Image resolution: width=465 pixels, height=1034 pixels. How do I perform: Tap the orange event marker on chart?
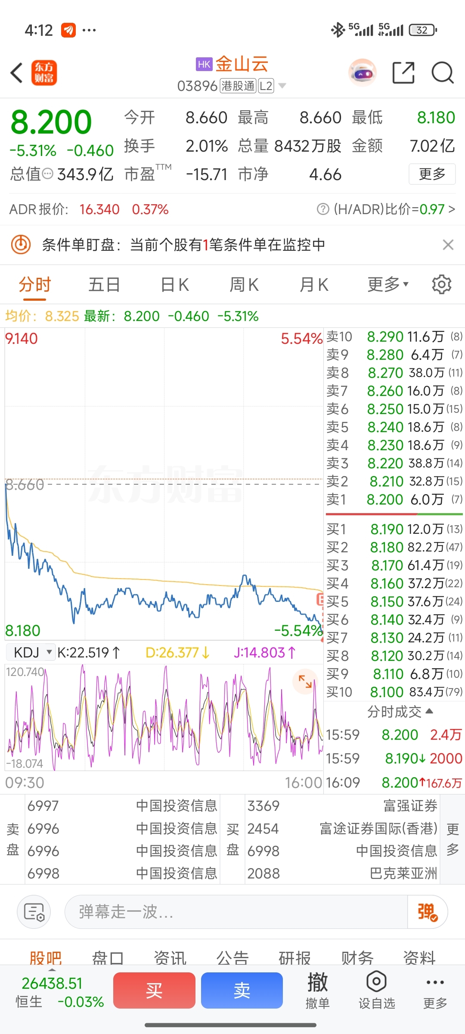[320, 599]
